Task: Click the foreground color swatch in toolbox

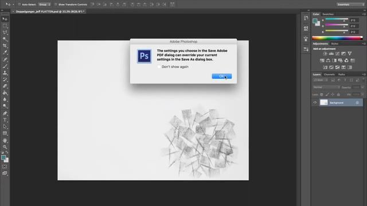Action: click(3, 157)
